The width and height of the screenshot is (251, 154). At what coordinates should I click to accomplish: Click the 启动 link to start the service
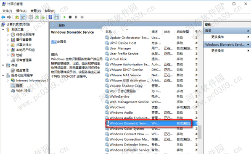[54, 42]
